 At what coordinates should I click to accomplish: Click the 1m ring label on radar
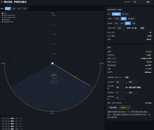tap(54, 44)
